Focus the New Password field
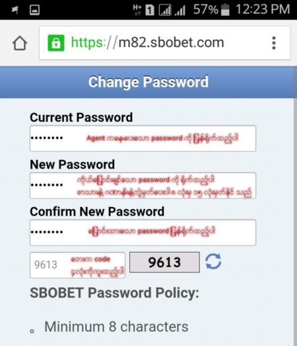The image size is (297, 346). tap(143, 186)
